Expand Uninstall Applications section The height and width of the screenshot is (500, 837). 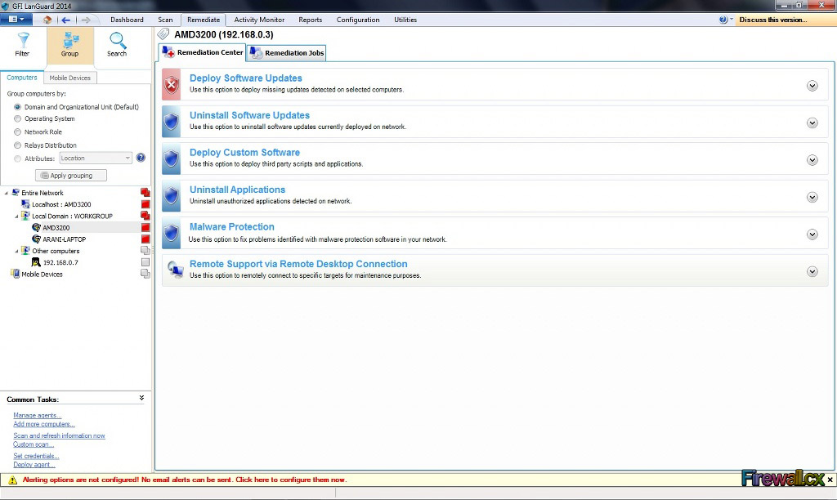pyautogui.click(x=812, y=198)
